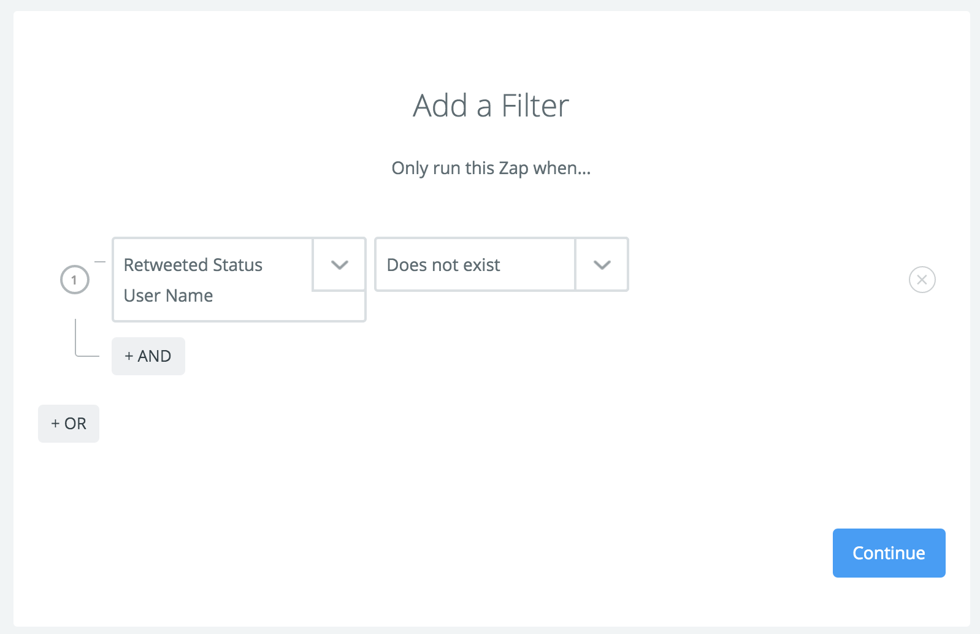
Task: Select the 'Does not exist' condition text
Action: coord(443,265)
